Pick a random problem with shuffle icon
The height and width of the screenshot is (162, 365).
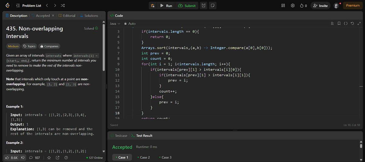click(x=62, y=5)
